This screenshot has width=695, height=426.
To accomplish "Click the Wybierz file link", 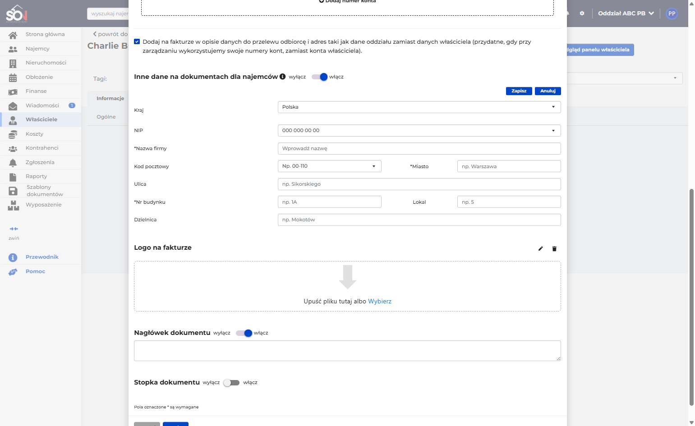I will (380, 302).
